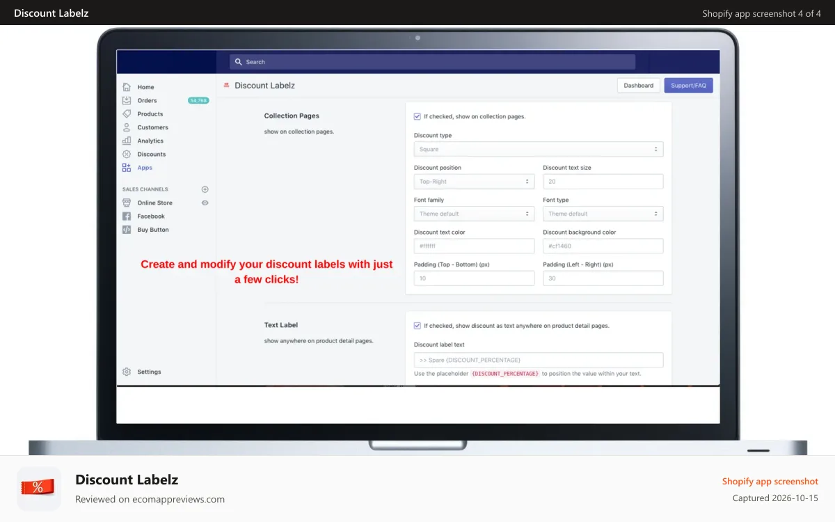The width and height of the screenshot is (835, 522).
Task: Open Apps in the sidebar
Action: pos(145,168)
